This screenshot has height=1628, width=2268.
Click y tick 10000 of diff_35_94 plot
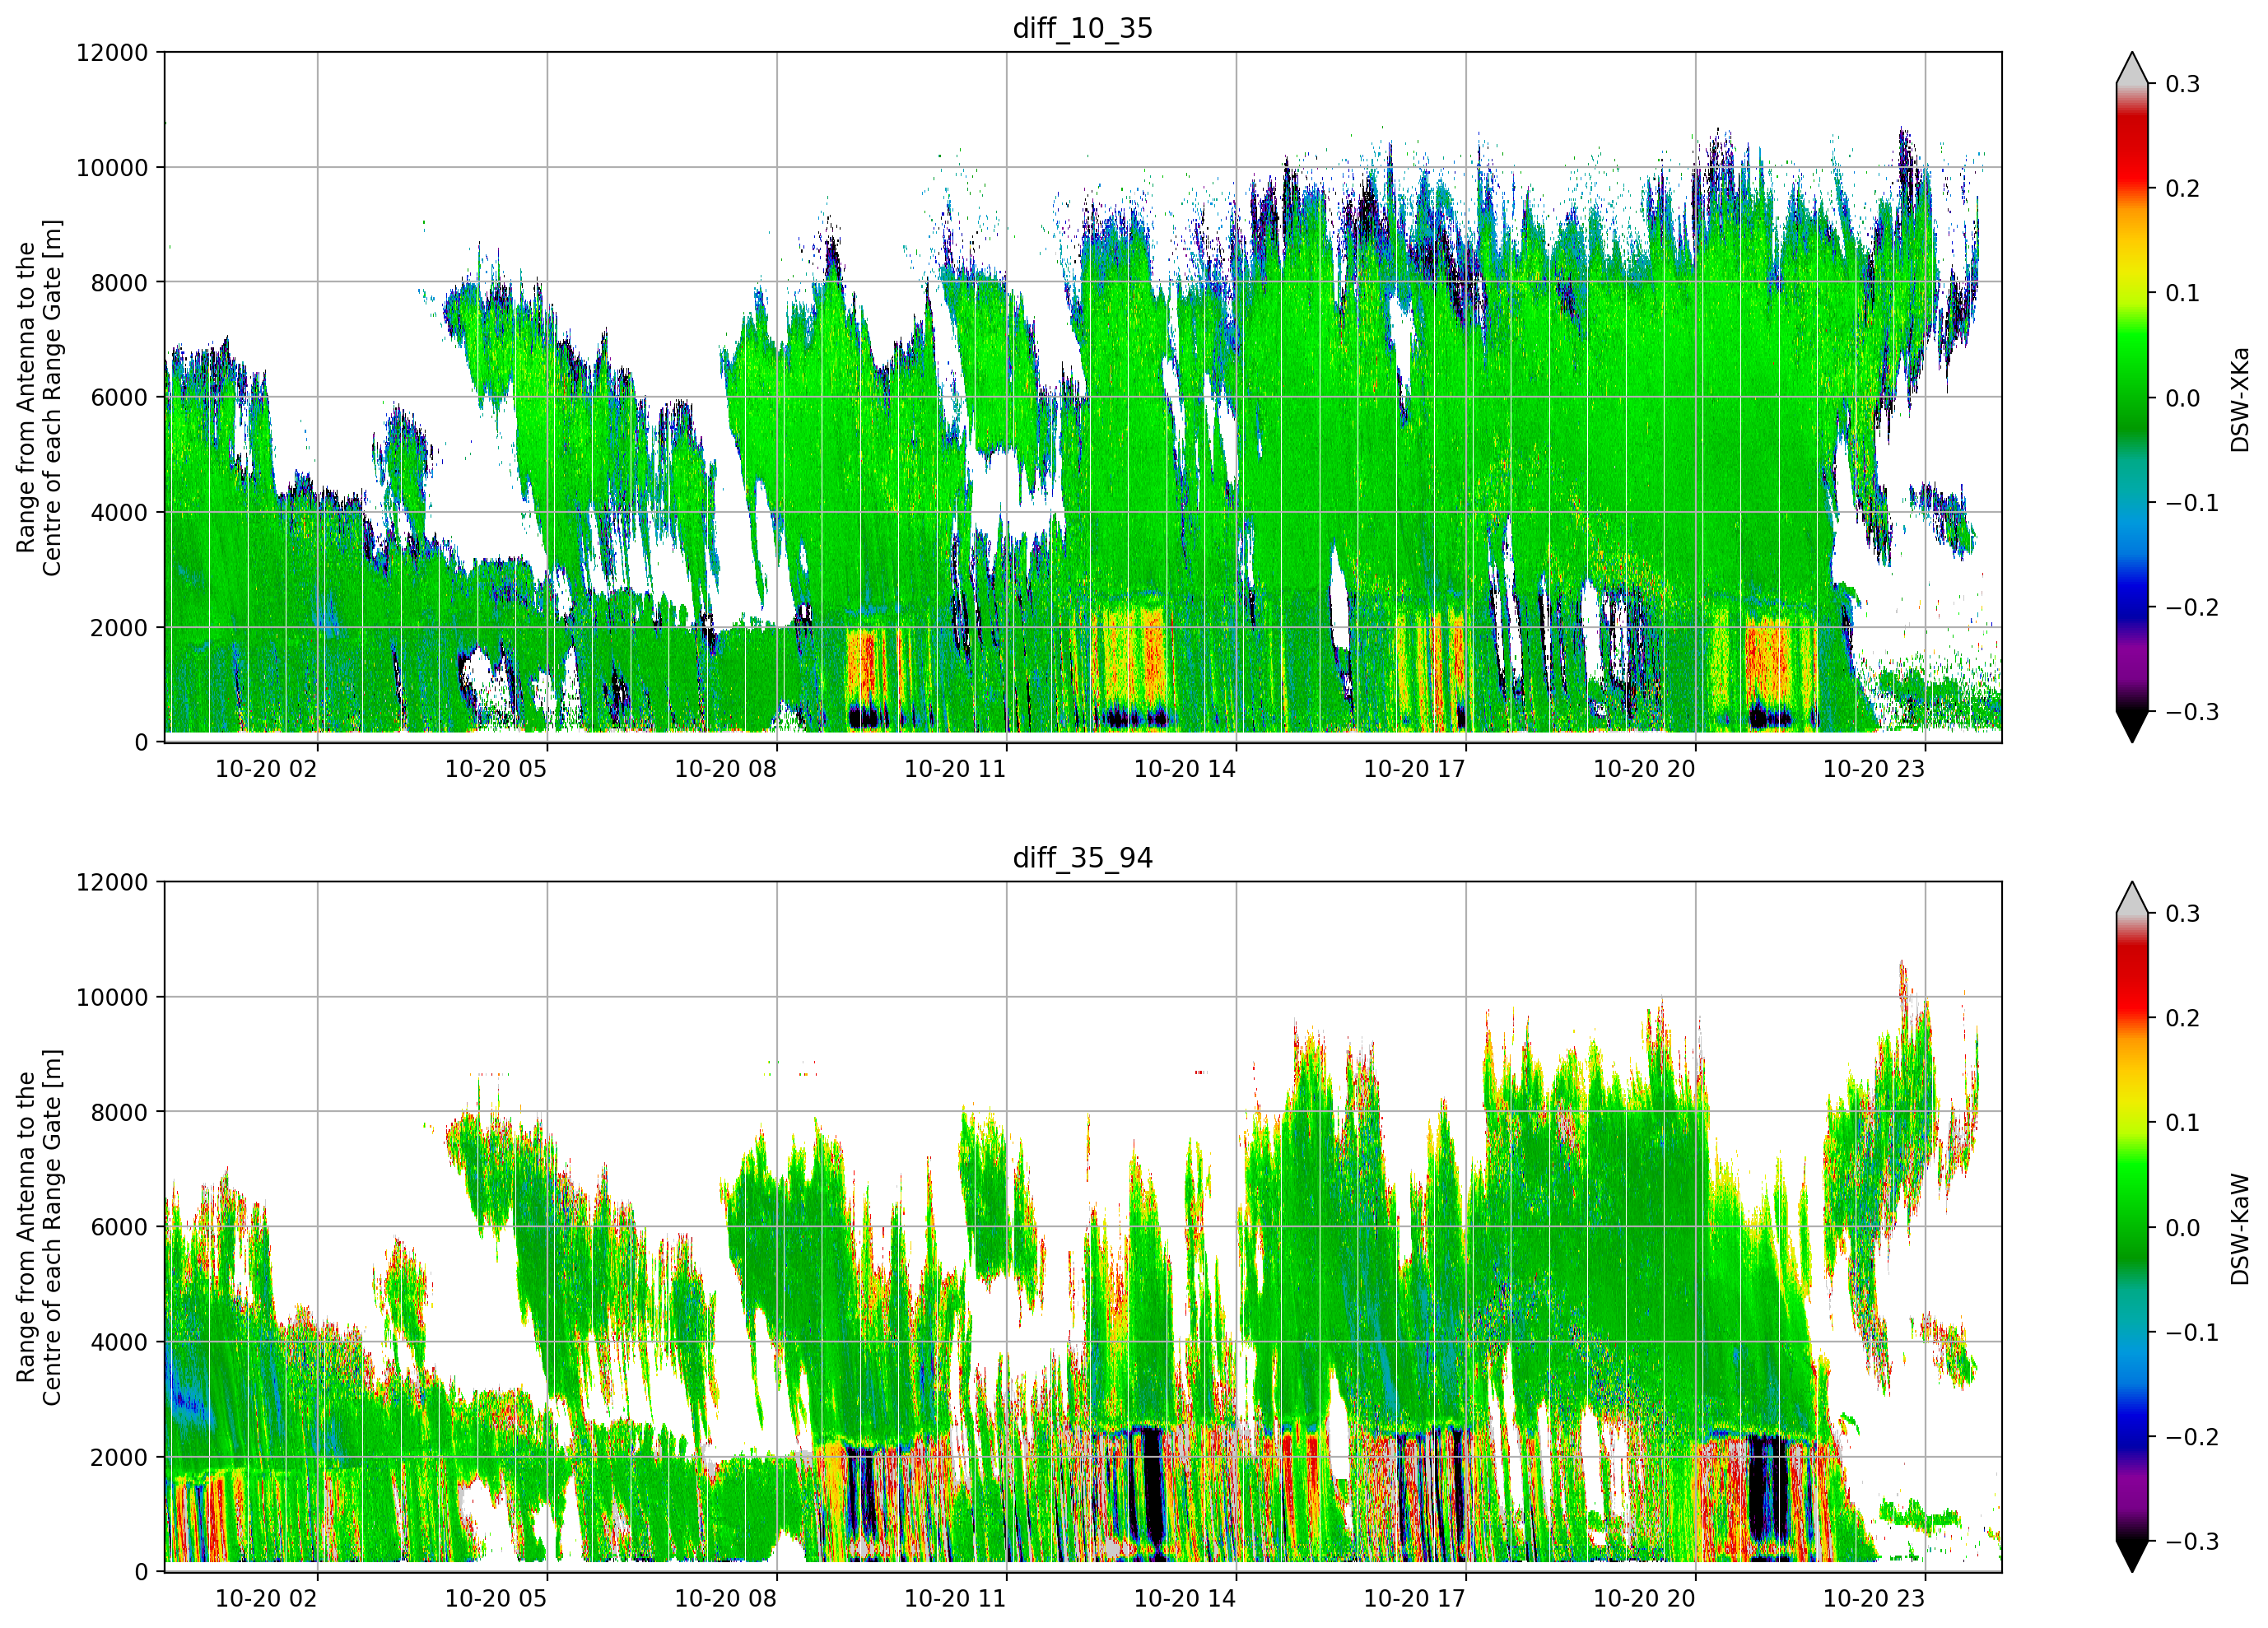112,997
